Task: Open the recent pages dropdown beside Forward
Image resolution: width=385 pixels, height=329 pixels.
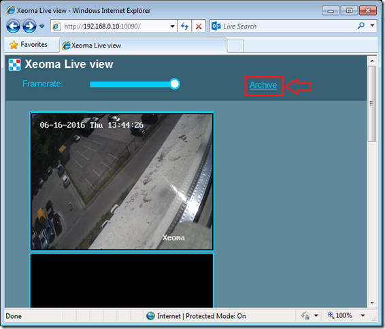Action: click(42, 26)
